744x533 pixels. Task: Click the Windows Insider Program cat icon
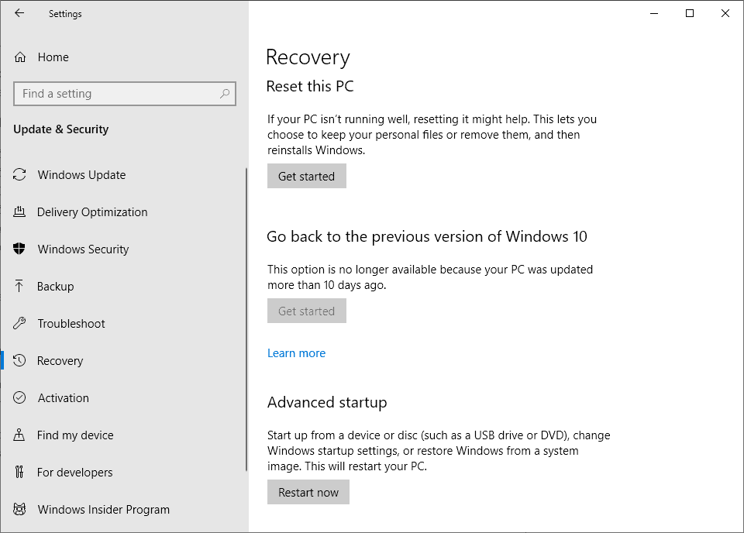[20, 510]
